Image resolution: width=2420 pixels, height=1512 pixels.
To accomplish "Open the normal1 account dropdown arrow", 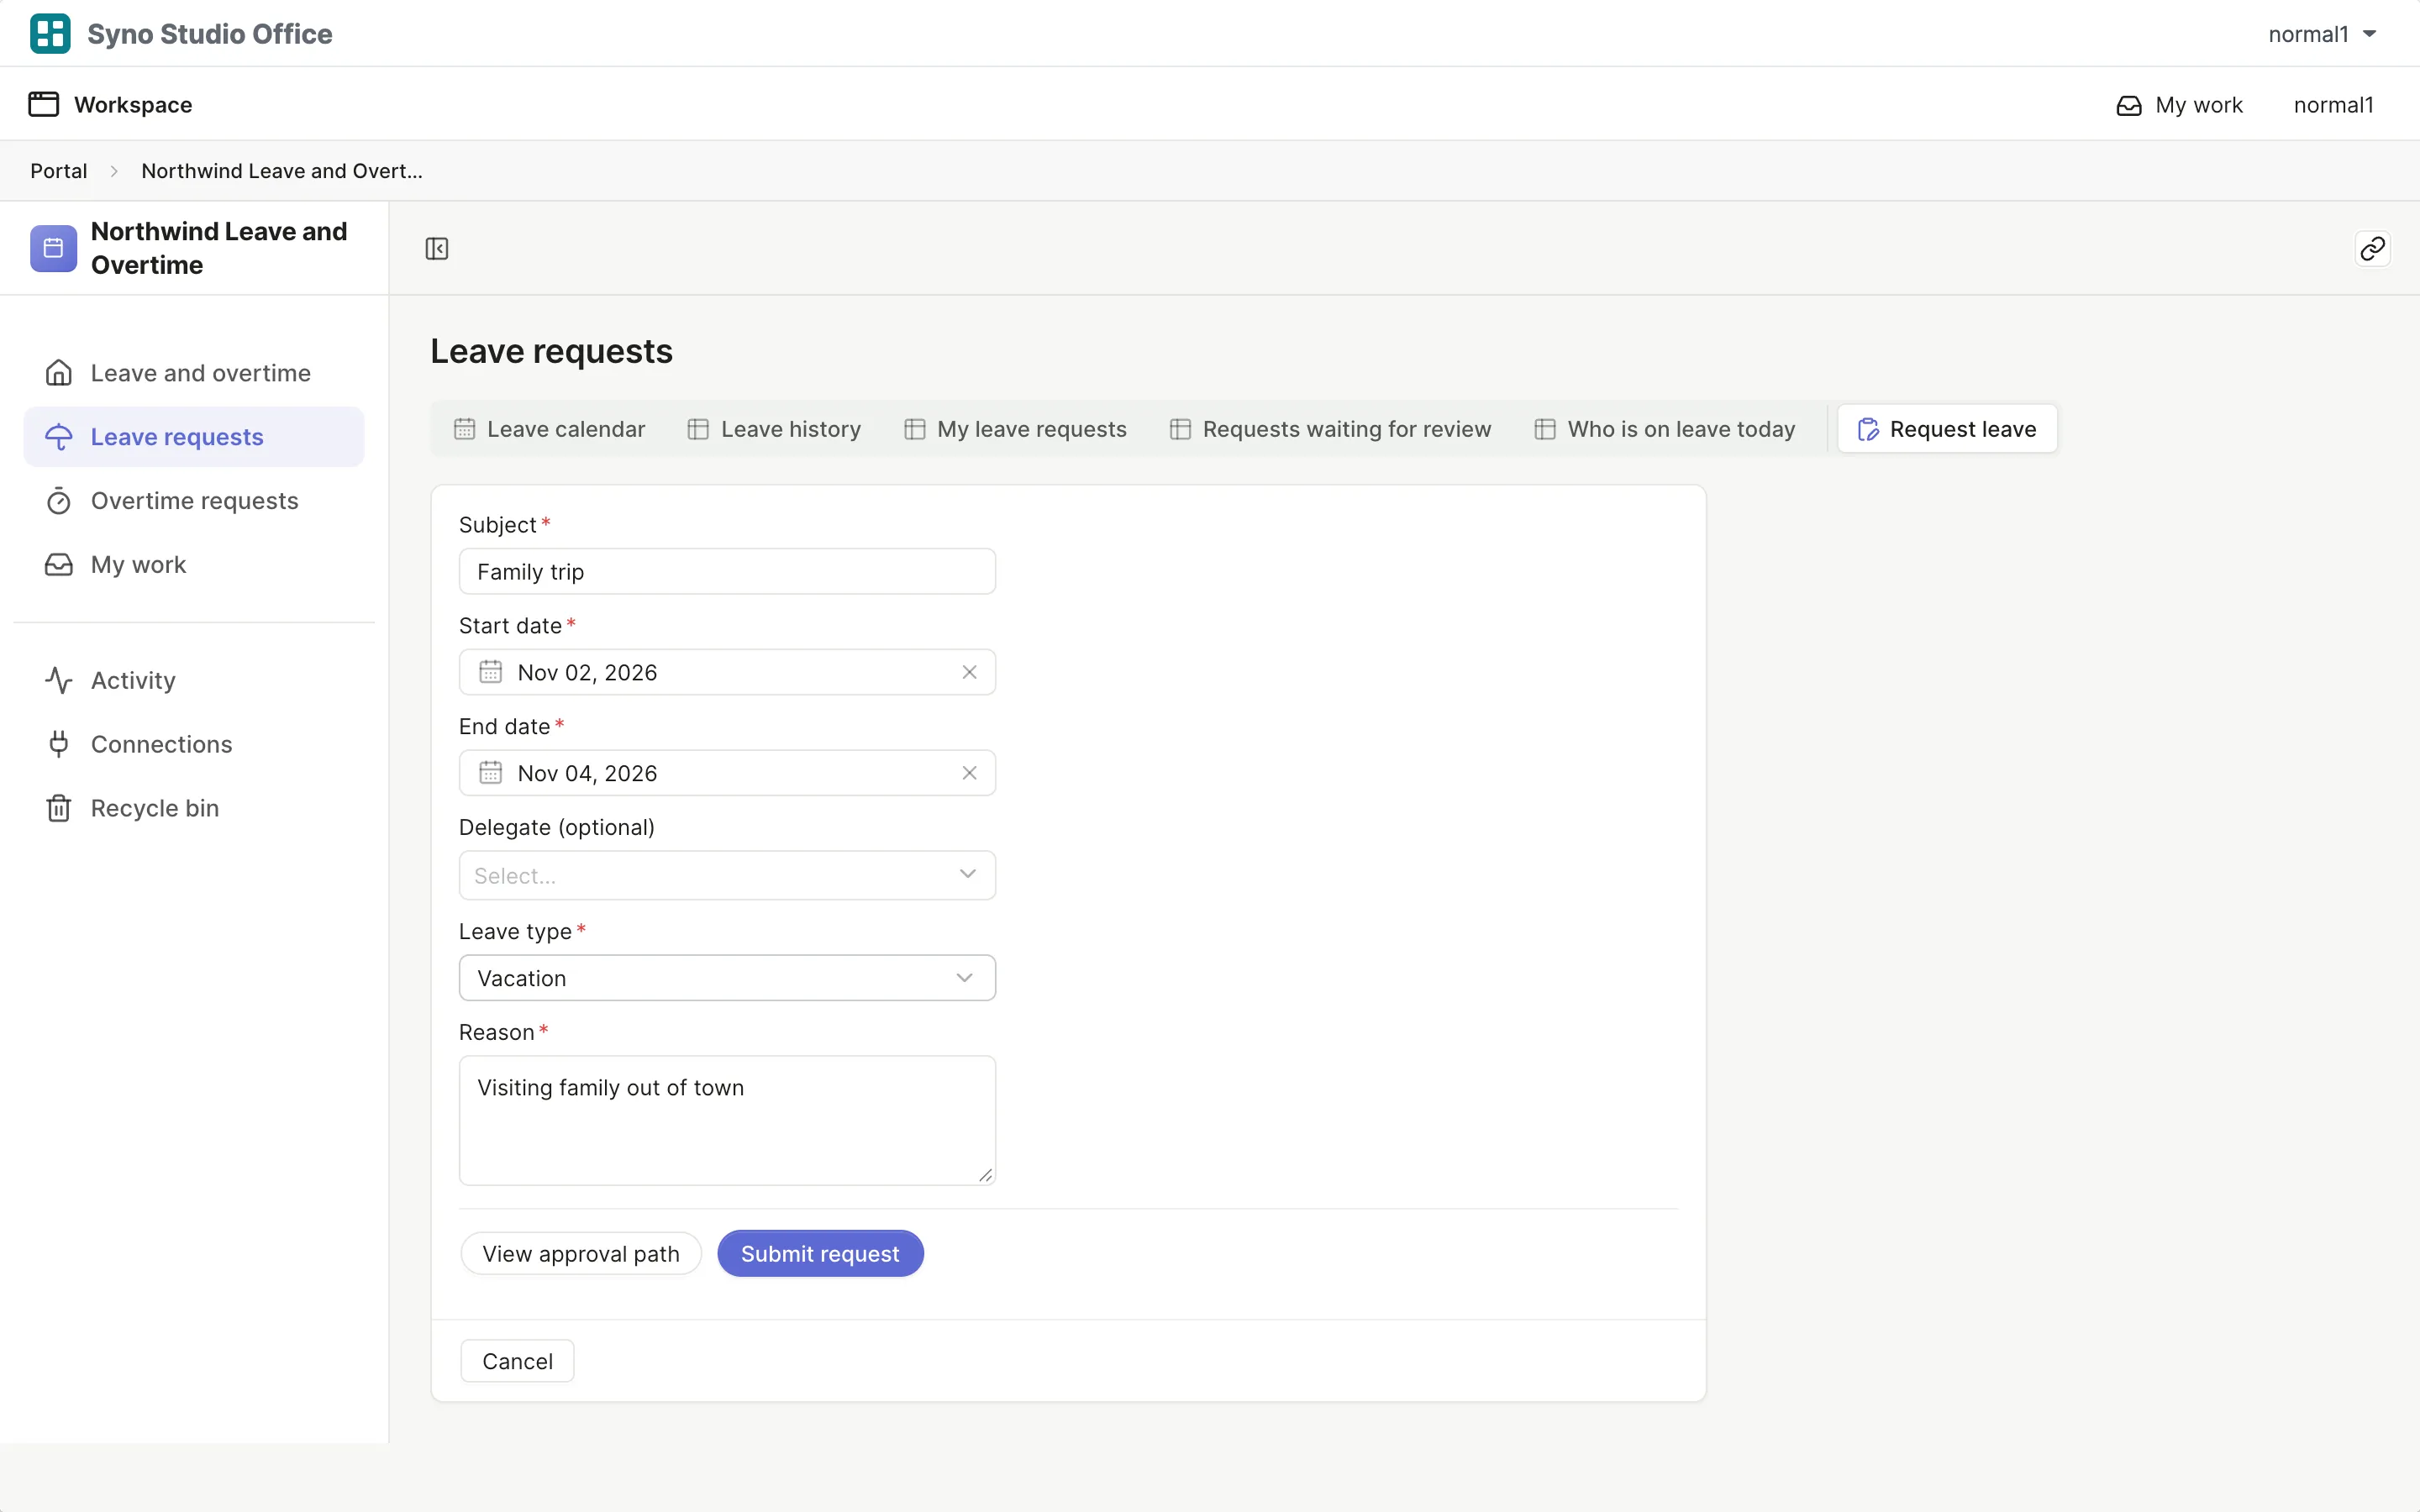I will 2370,34.
